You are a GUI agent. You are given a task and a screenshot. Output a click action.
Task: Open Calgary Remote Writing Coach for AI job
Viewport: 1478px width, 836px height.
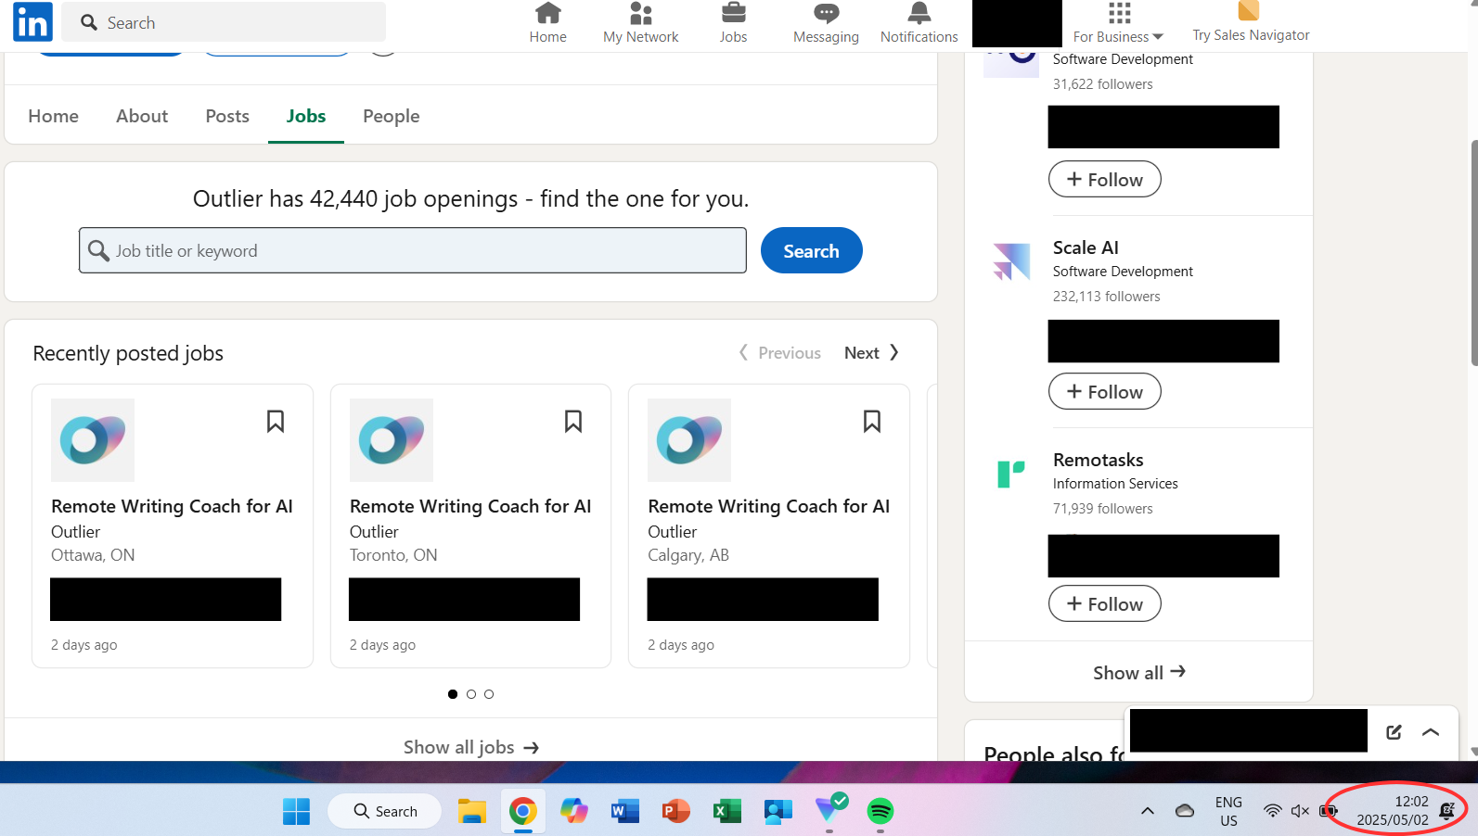pos(768,506)
